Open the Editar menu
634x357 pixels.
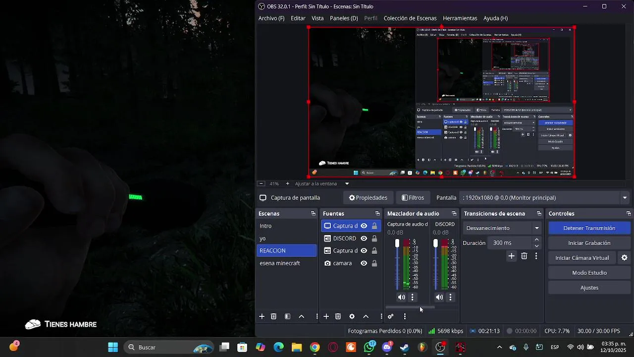pyautogui.click(x=298, y=18)
